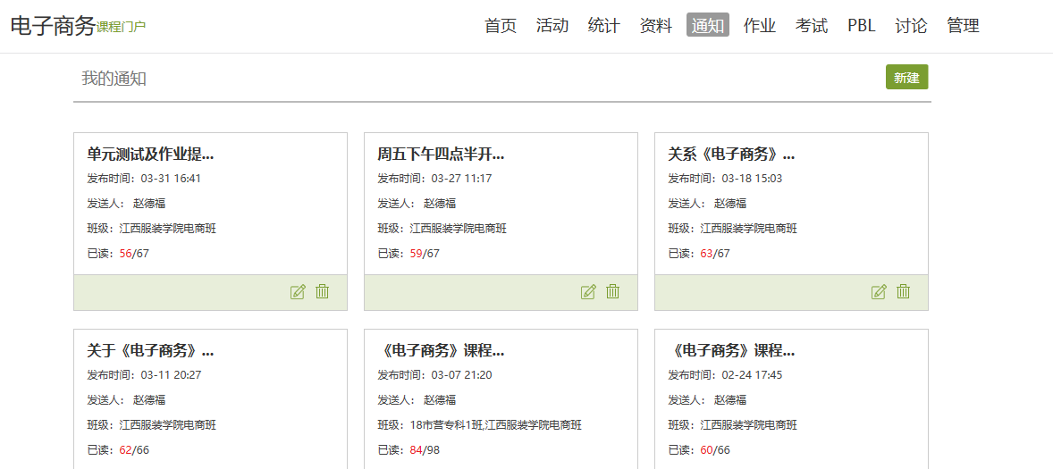Delete the 关系《电子商务》notification from 03-18
This screenshot has width=1053, height=469.
click(904, 292)
